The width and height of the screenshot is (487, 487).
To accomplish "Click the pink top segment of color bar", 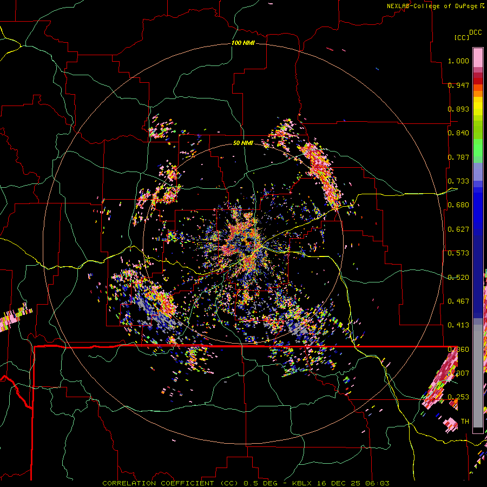I will coord(478,57).
